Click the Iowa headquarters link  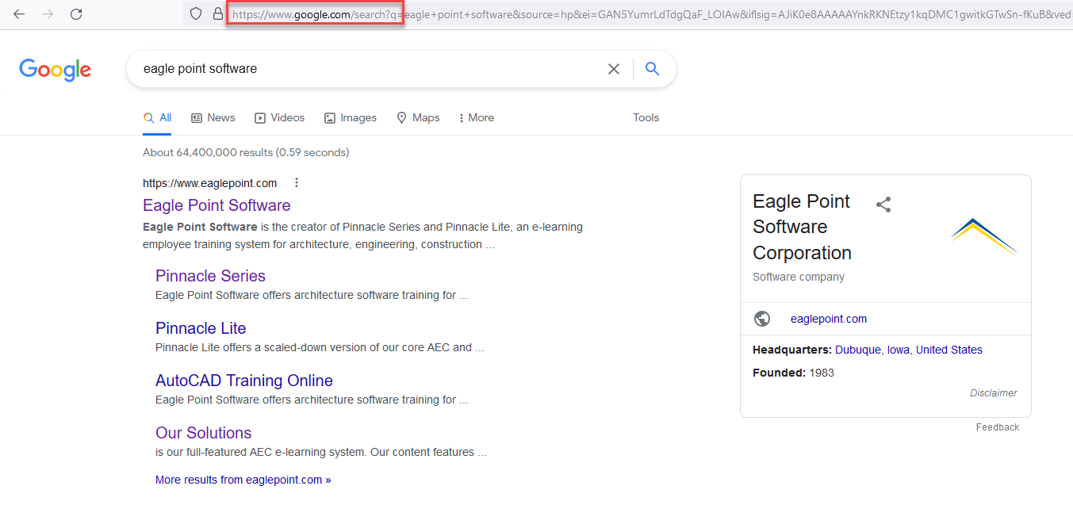[898, 350]
